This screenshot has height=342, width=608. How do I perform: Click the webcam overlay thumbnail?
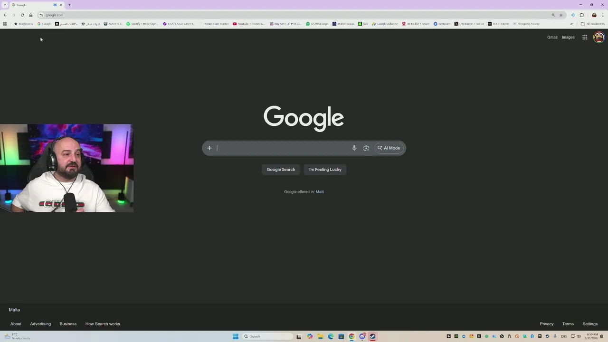(x=66, y=168)
